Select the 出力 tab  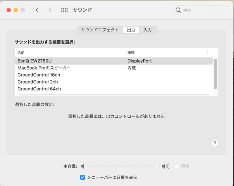pos(131,30)
